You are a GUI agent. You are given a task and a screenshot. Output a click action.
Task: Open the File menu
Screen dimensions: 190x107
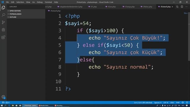point(7,2)
